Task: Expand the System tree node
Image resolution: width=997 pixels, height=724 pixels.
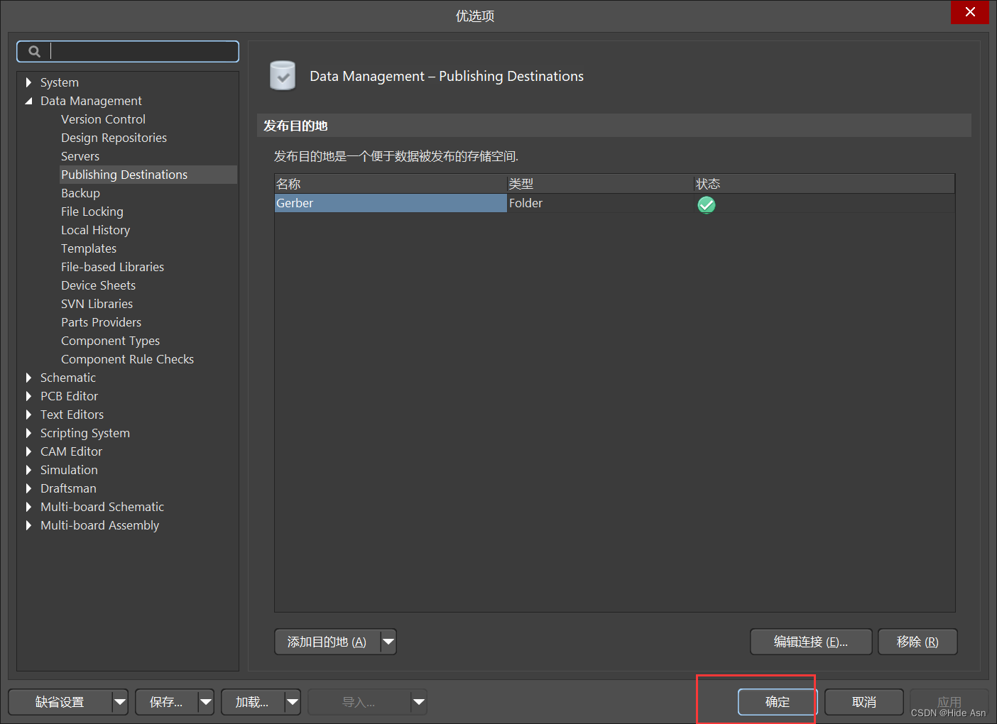Action: pos(28,82)
